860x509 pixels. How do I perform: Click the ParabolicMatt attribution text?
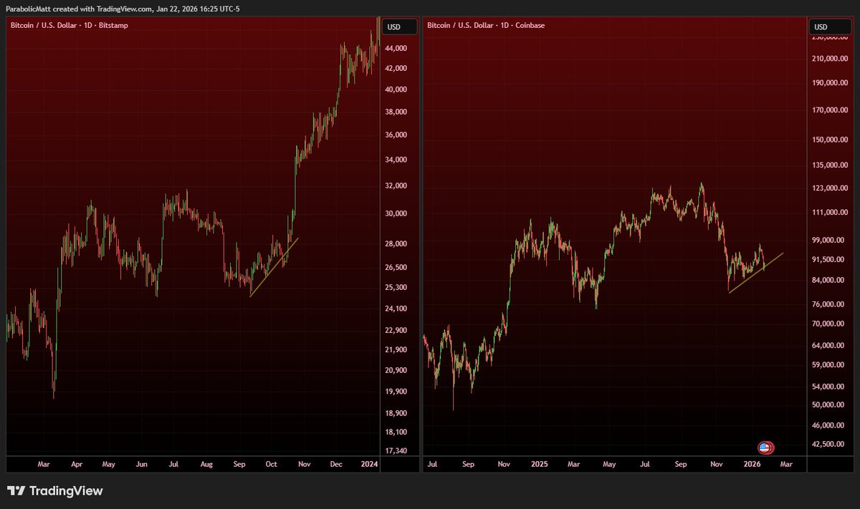29,9
